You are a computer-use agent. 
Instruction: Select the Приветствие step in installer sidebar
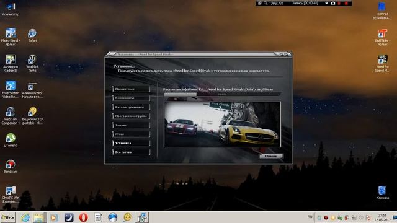pyautogui.click(x=131, y=89)
